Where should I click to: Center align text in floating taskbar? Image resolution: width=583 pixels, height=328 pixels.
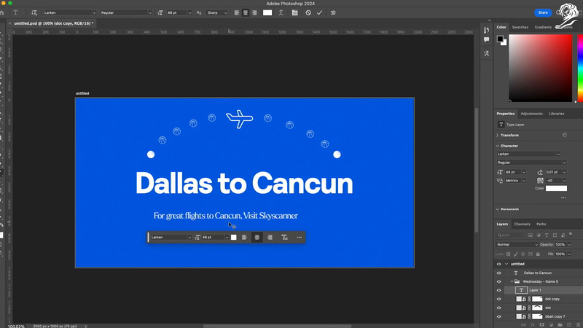tap(257, 238)
